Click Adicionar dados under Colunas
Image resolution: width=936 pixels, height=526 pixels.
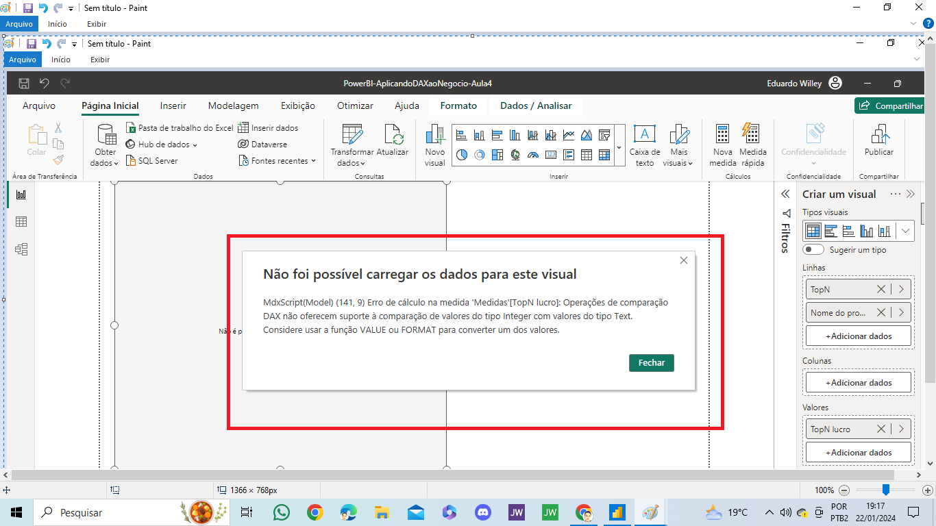[x=859, y=382]
